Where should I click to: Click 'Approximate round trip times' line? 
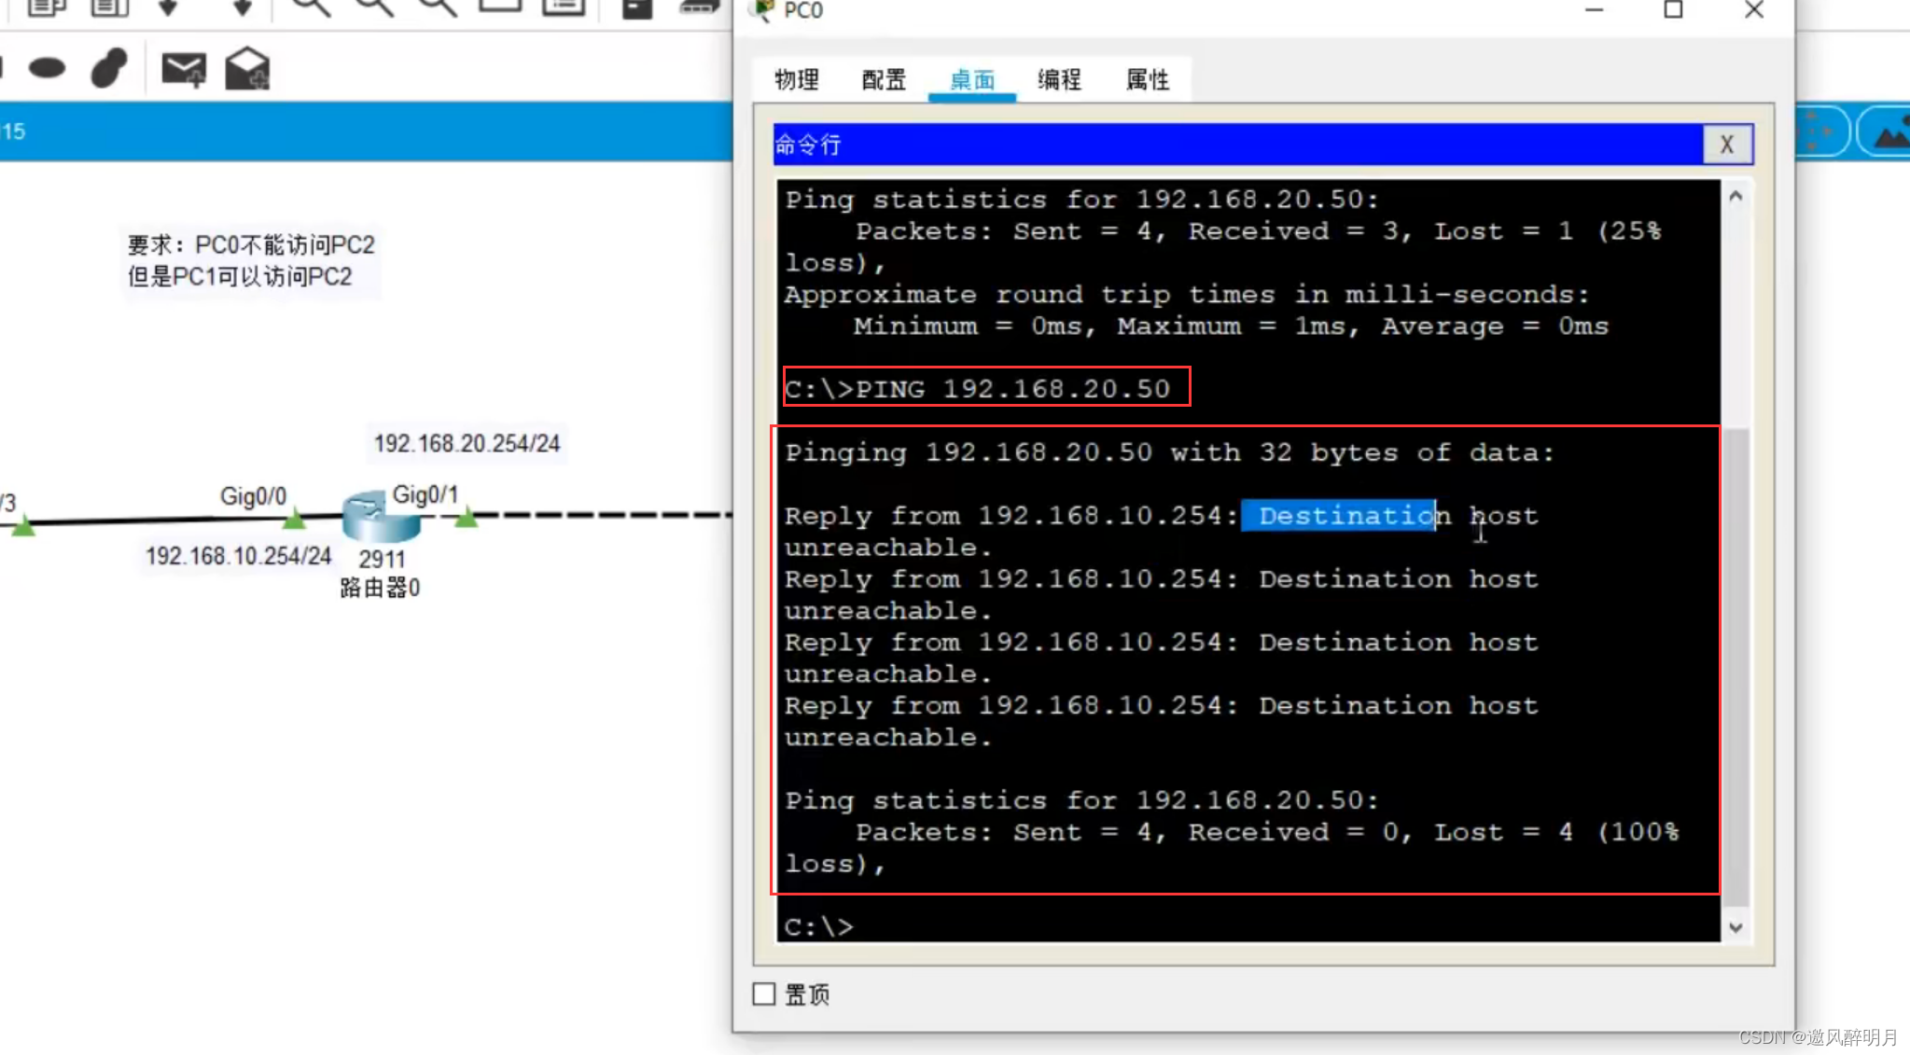pos(1187,295)
